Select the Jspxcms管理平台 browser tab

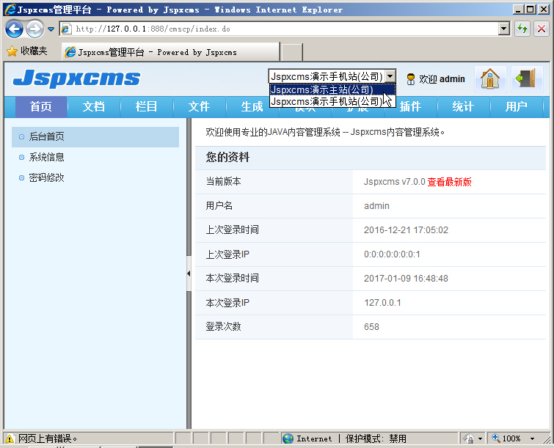pos(170,52)
